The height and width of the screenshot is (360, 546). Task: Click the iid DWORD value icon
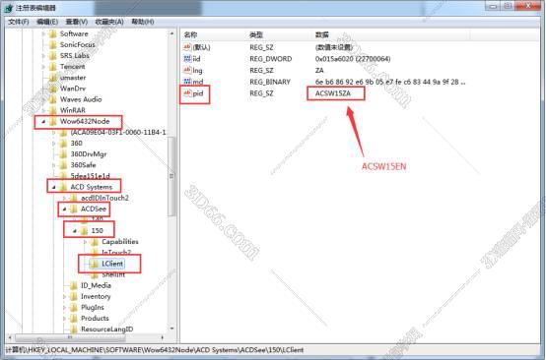(187, 59)
